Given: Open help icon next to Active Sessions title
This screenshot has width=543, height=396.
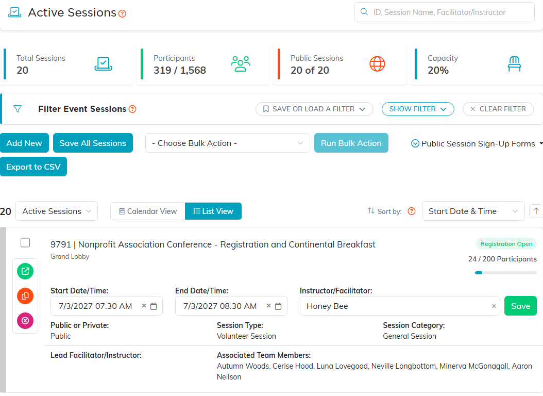Looking at the screenshot, I should tap(122, 13).
